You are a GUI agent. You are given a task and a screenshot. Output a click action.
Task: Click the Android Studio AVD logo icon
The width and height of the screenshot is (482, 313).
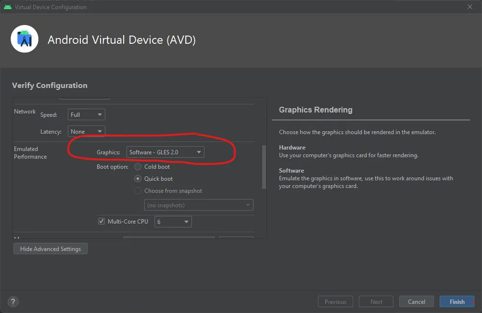tap(25, 39)
